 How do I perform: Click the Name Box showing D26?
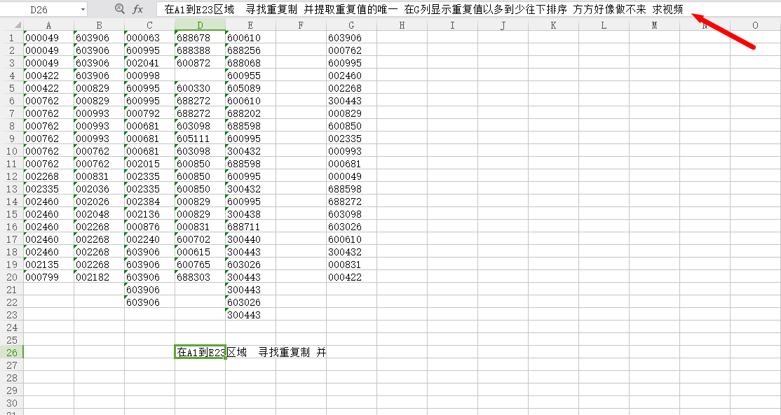[x=39, y=9]
